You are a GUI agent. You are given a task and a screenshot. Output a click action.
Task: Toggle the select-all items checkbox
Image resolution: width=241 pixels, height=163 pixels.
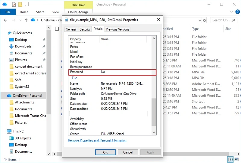pyautogui.click(x=57, y=29)
